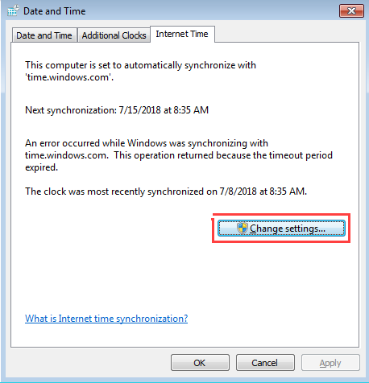The width and height of the screenshot is (369, 383).
Task: Open What is Internet time synchronization link
Action: [106, 319]
